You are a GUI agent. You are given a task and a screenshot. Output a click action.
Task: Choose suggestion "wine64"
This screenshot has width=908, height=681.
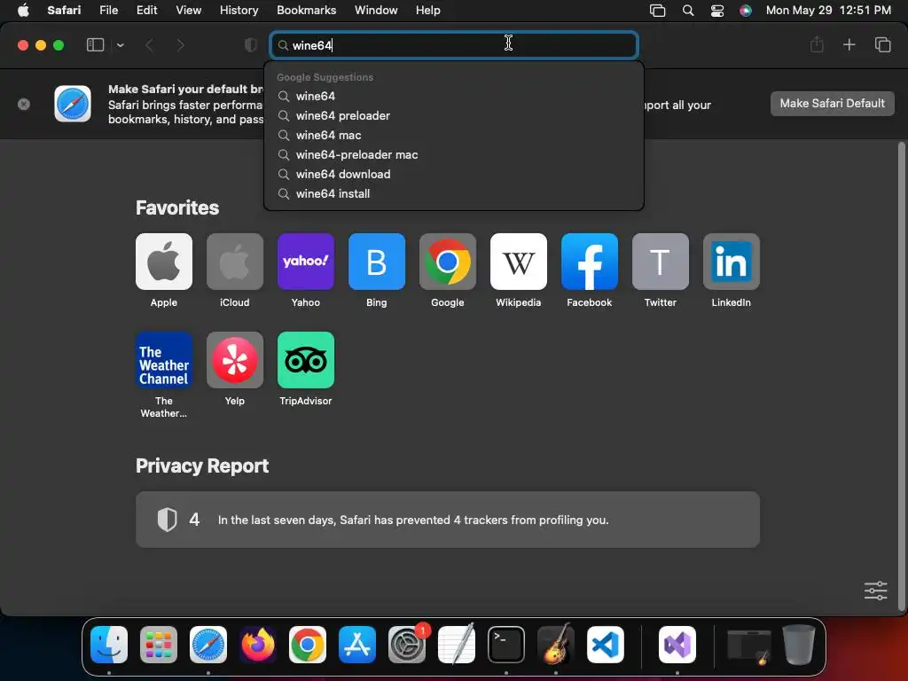point(454,96)
